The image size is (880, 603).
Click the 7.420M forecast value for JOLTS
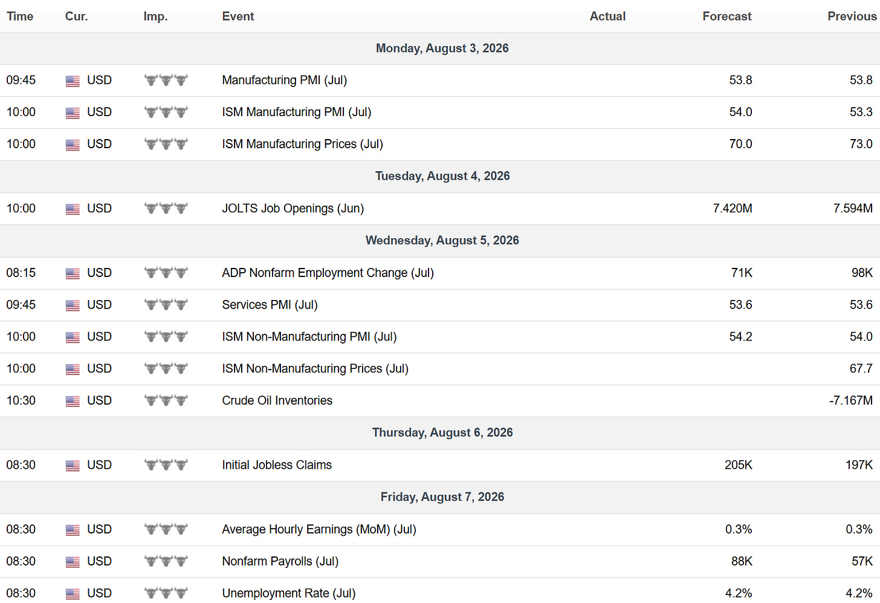[733, 209]
